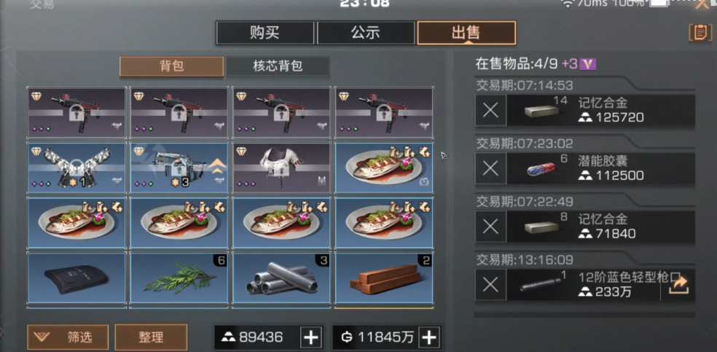Select the locked dual-pistols star-1 item
This screenshot has width=717, height=352.
(77, 168)
